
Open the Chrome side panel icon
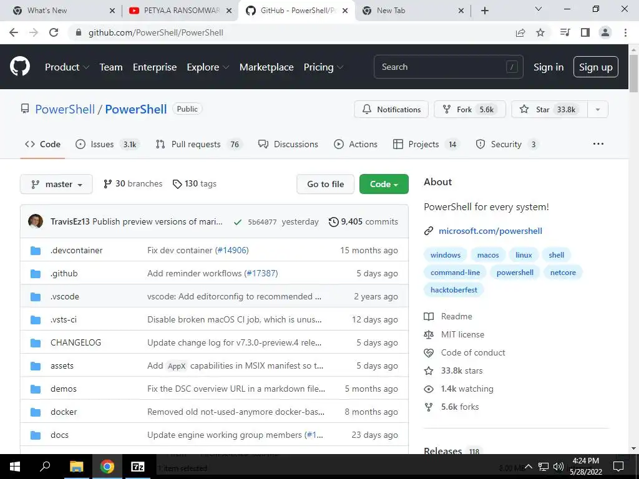[x=585, y=32]
